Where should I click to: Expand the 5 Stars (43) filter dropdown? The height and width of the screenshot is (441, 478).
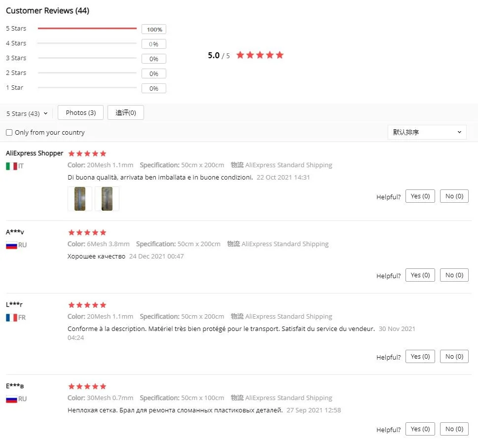coord(27,113)
